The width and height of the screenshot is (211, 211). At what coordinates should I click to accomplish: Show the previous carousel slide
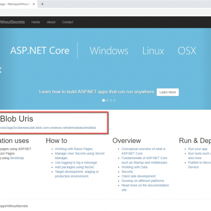pos(0,70)
